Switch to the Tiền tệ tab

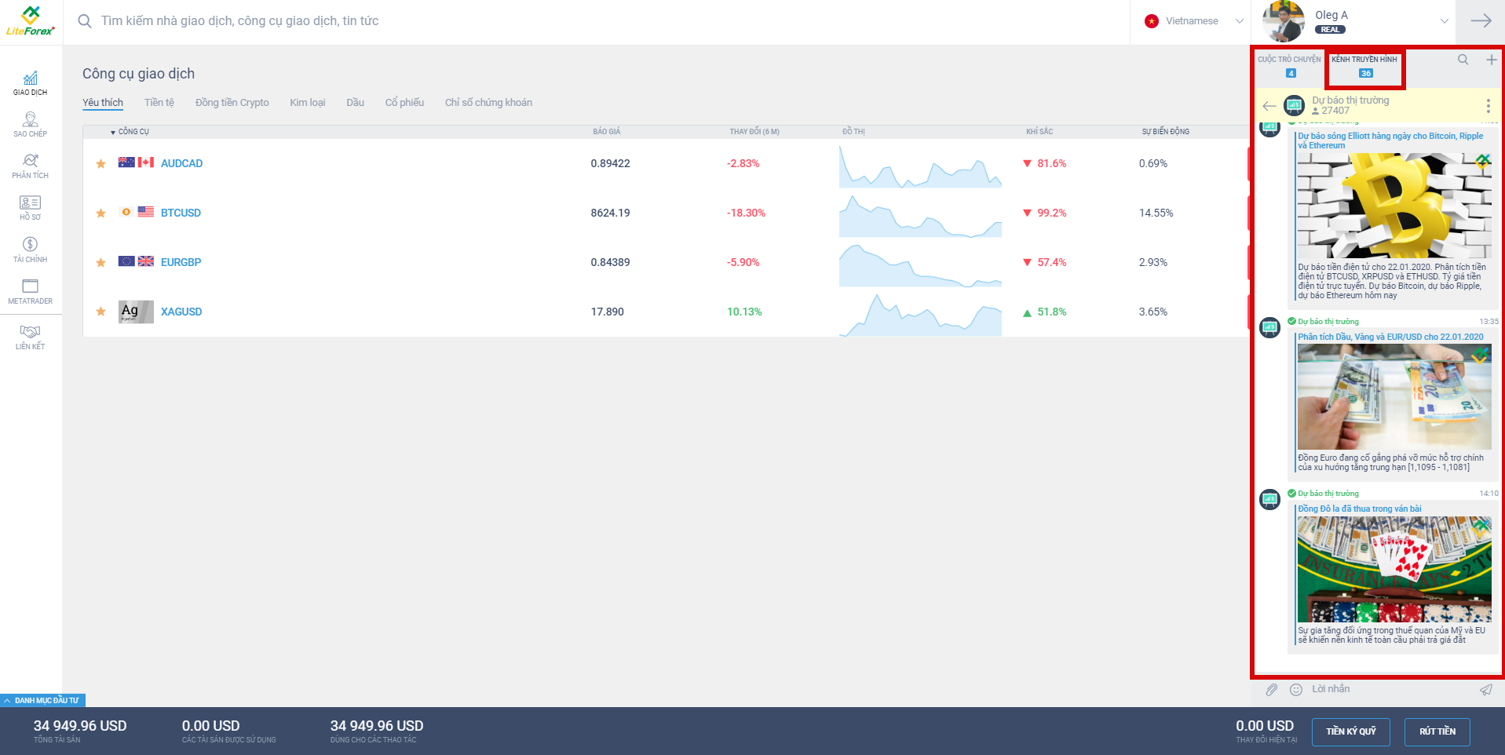159,103
